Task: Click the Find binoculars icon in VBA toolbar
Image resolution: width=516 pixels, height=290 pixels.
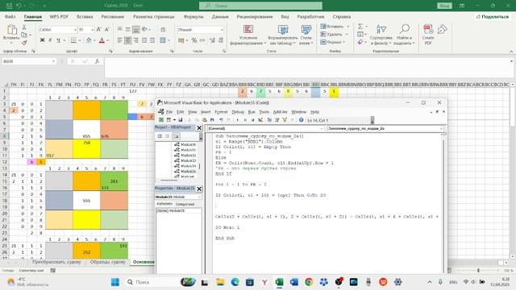Action: (212, 120)
